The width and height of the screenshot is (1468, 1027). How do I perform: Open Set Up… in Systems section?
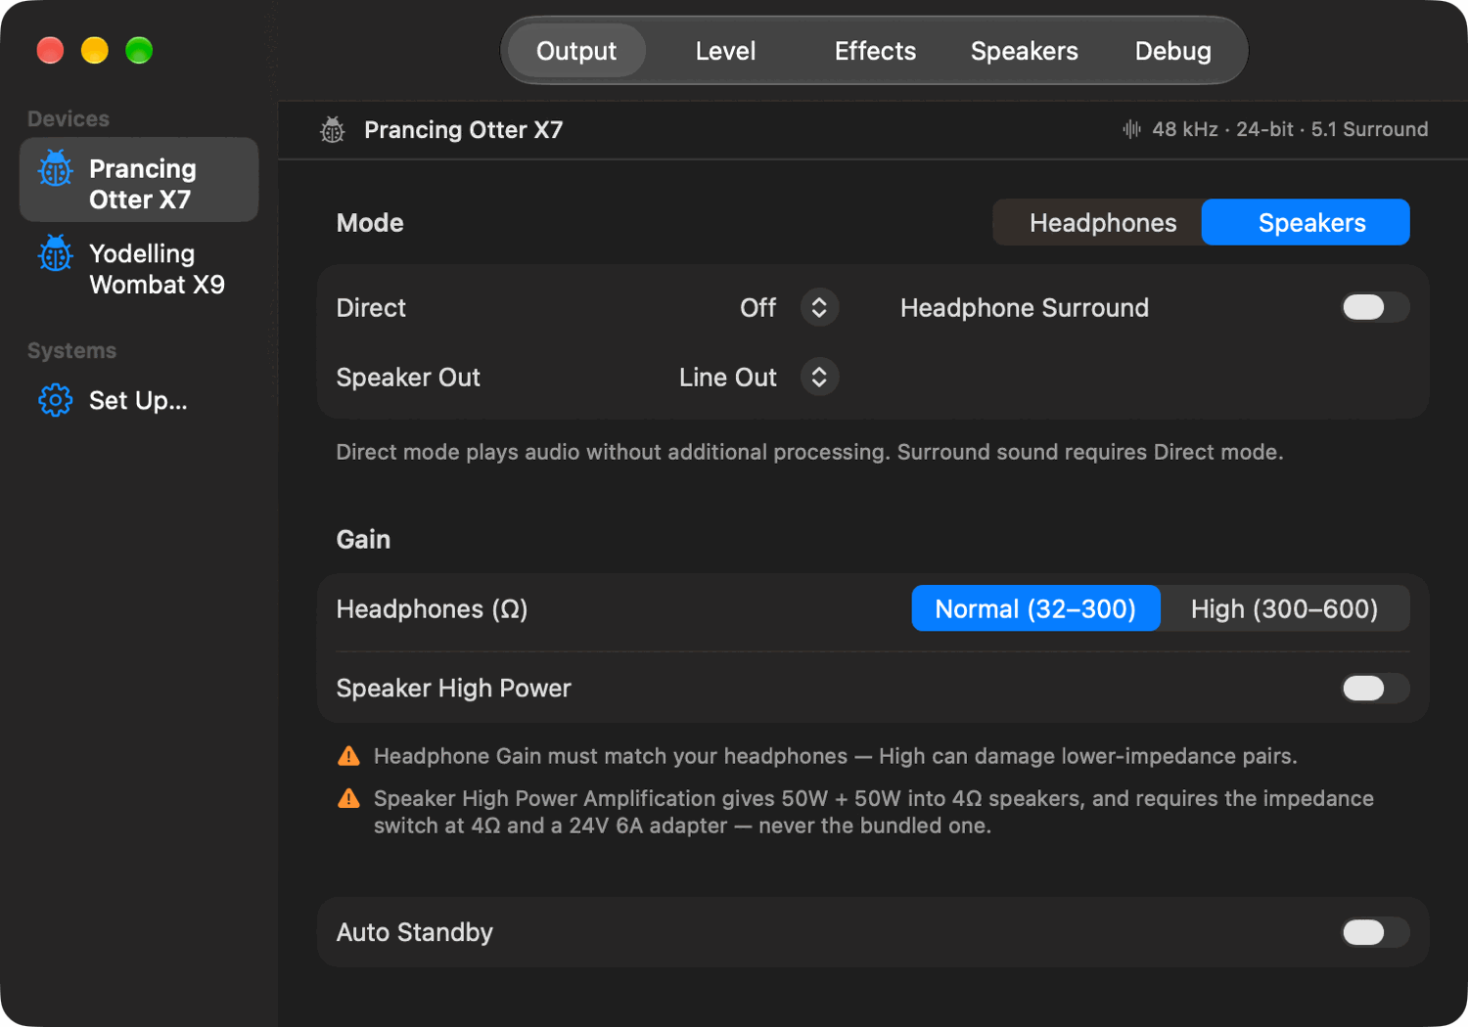(139, 400)
